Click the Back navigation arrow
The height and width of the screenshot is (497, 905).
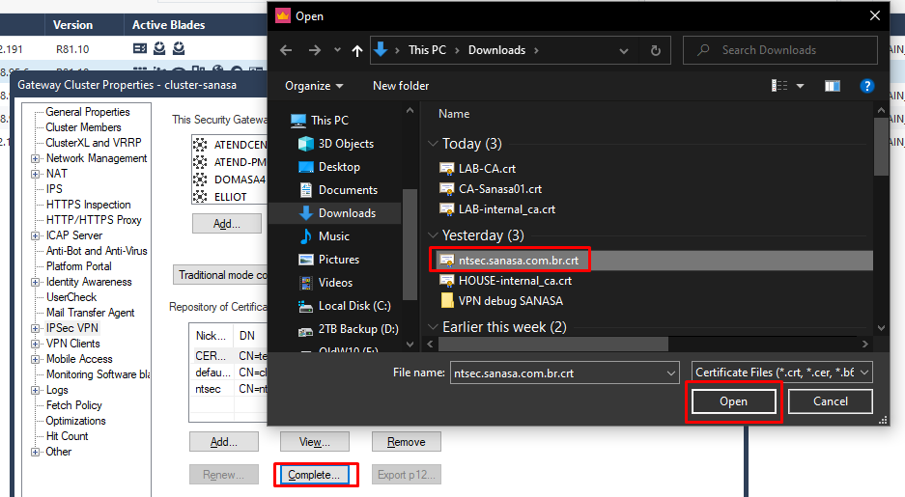(286, 50)
